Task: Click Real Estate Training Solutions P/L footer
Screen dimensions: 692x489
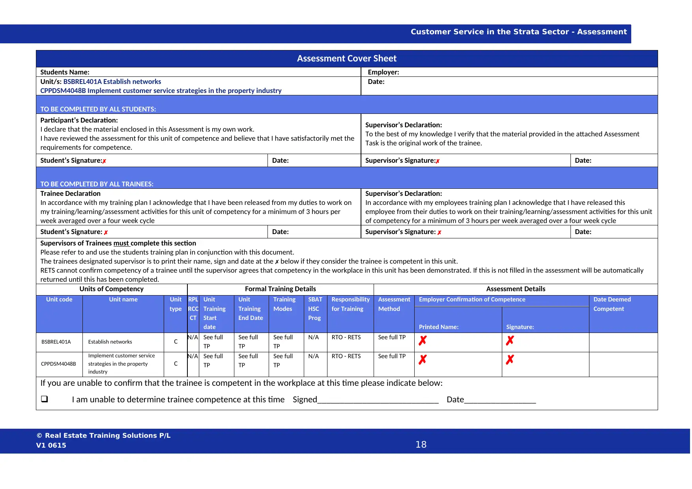Action: (x=103, y=435)
